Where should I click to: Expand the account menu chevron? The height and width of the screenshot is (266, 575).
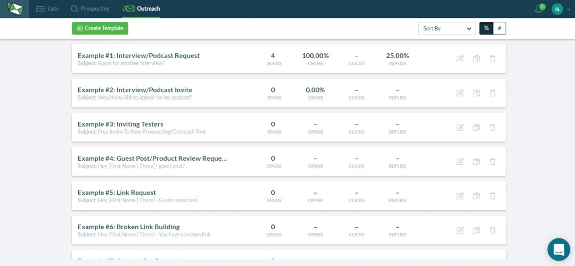[569, 10]
